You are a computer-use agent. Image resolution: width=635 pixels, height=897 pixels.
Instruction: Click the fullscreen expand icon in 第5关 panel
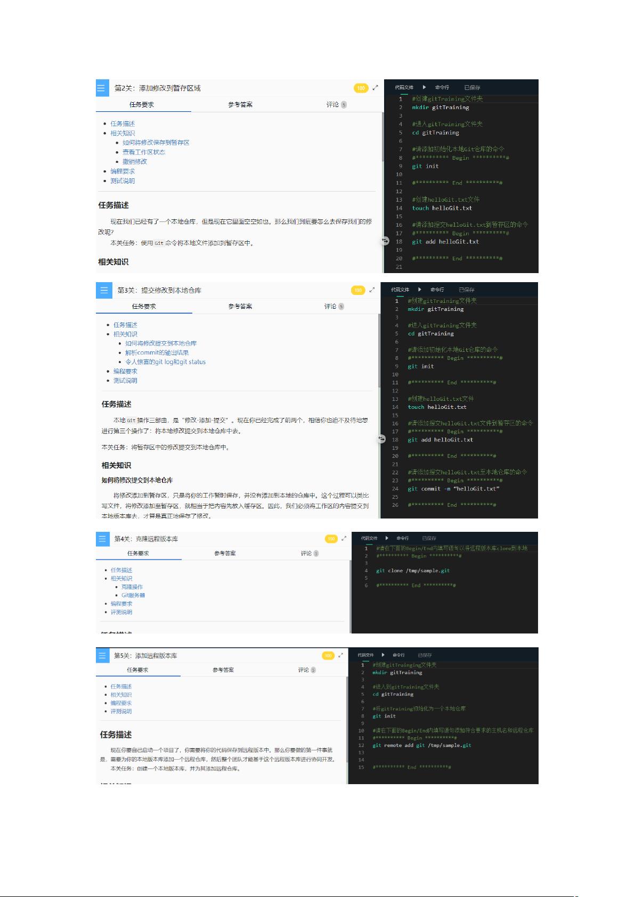341,655
